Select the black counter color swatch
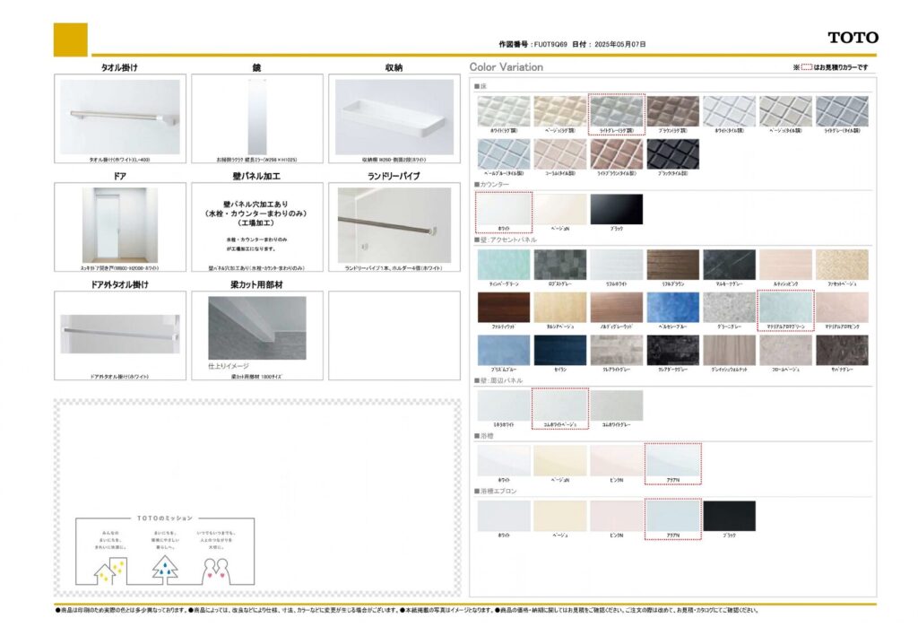This screenshot has width=918, height=636. (616, 209)
